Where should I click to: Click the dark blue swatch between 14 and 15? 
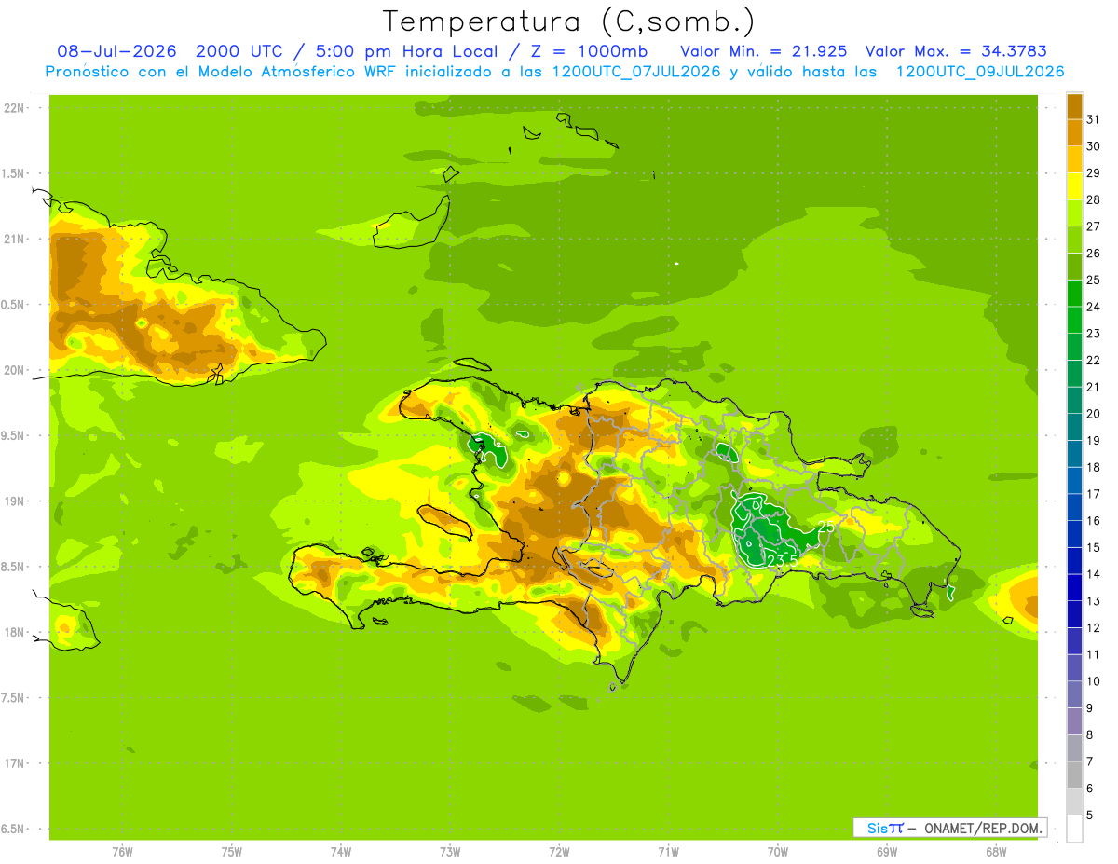[x=1074, y=561]
